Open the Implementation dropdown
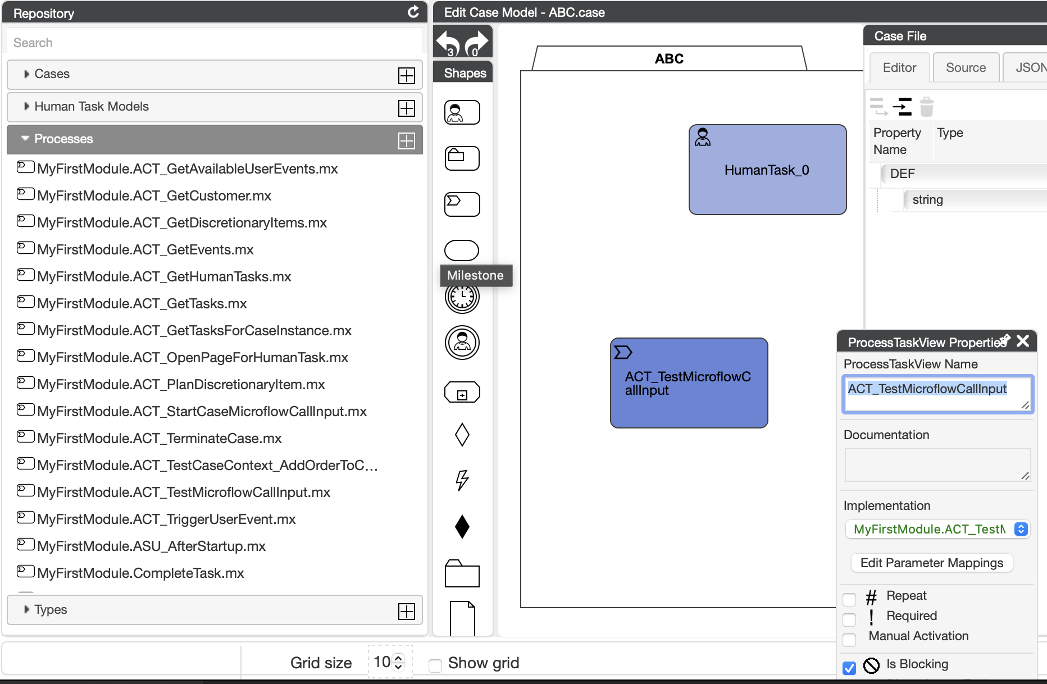This screenshot has height=684, width=1047. pyautogui.click(x=937, y=529)
